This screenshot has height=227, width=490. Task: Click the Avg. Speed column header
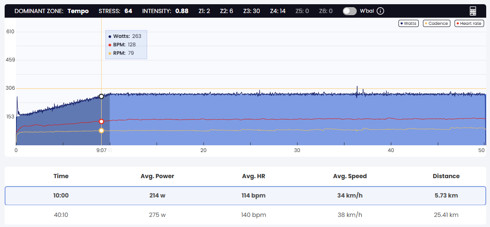(350, 176)
